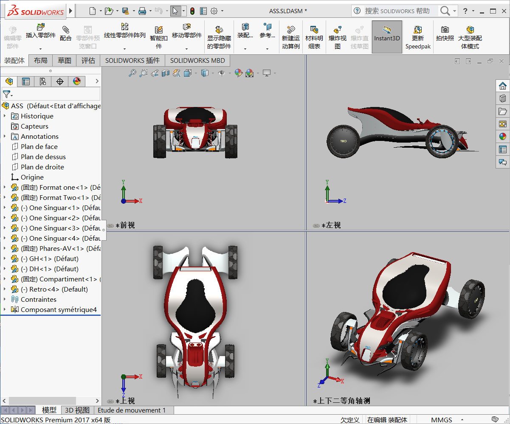Screen dimensions: 510x424
Task: Open the Options gear icon
Action: click(x=214, y=11)
